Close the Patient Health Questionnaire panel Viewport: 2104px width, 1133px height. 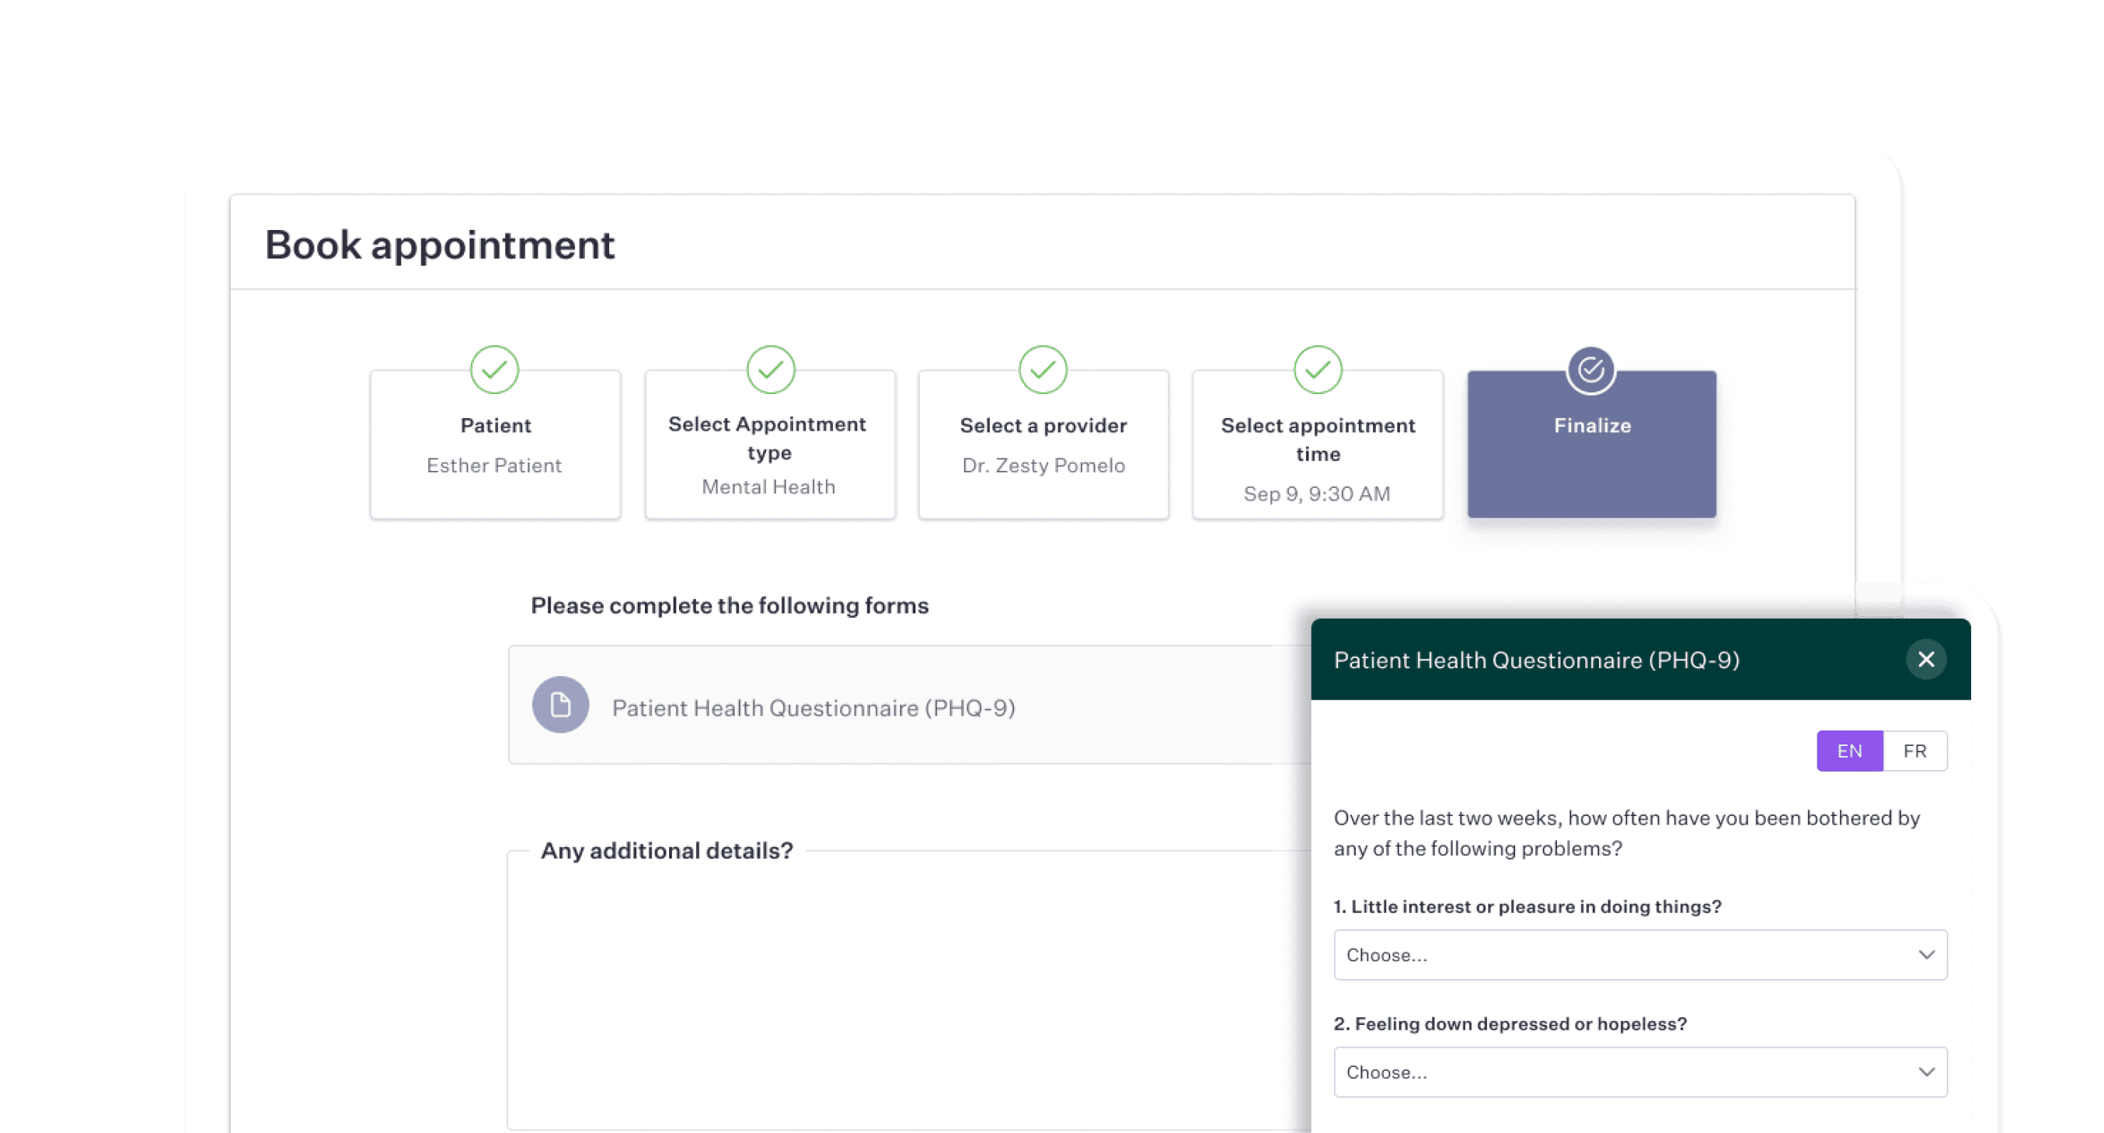(1926, 659)
